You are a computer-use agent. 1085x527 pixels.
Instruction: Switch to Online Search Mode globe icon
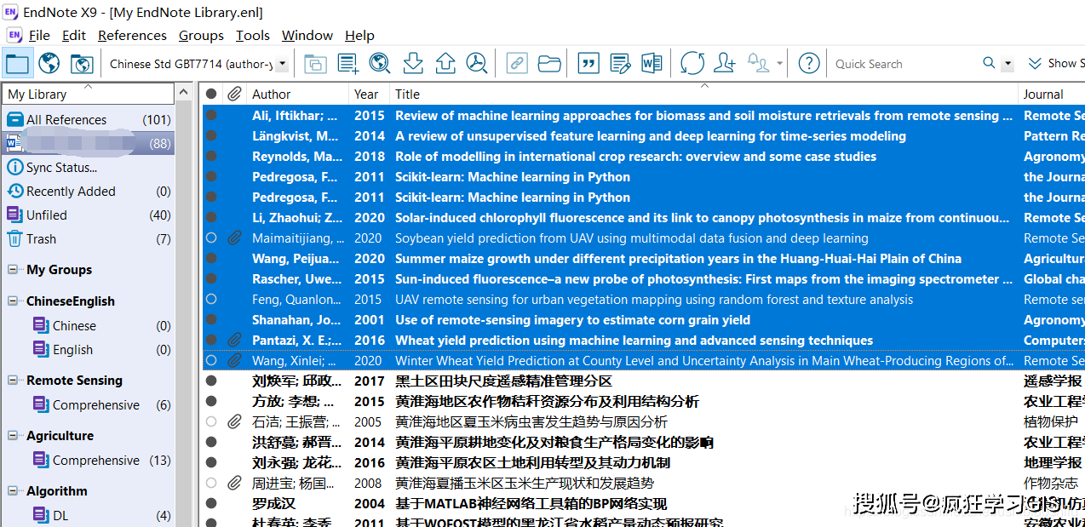49,63
